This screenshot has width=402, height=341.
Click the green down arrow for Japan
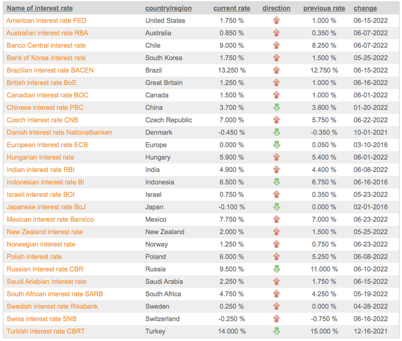pos(276,207)
